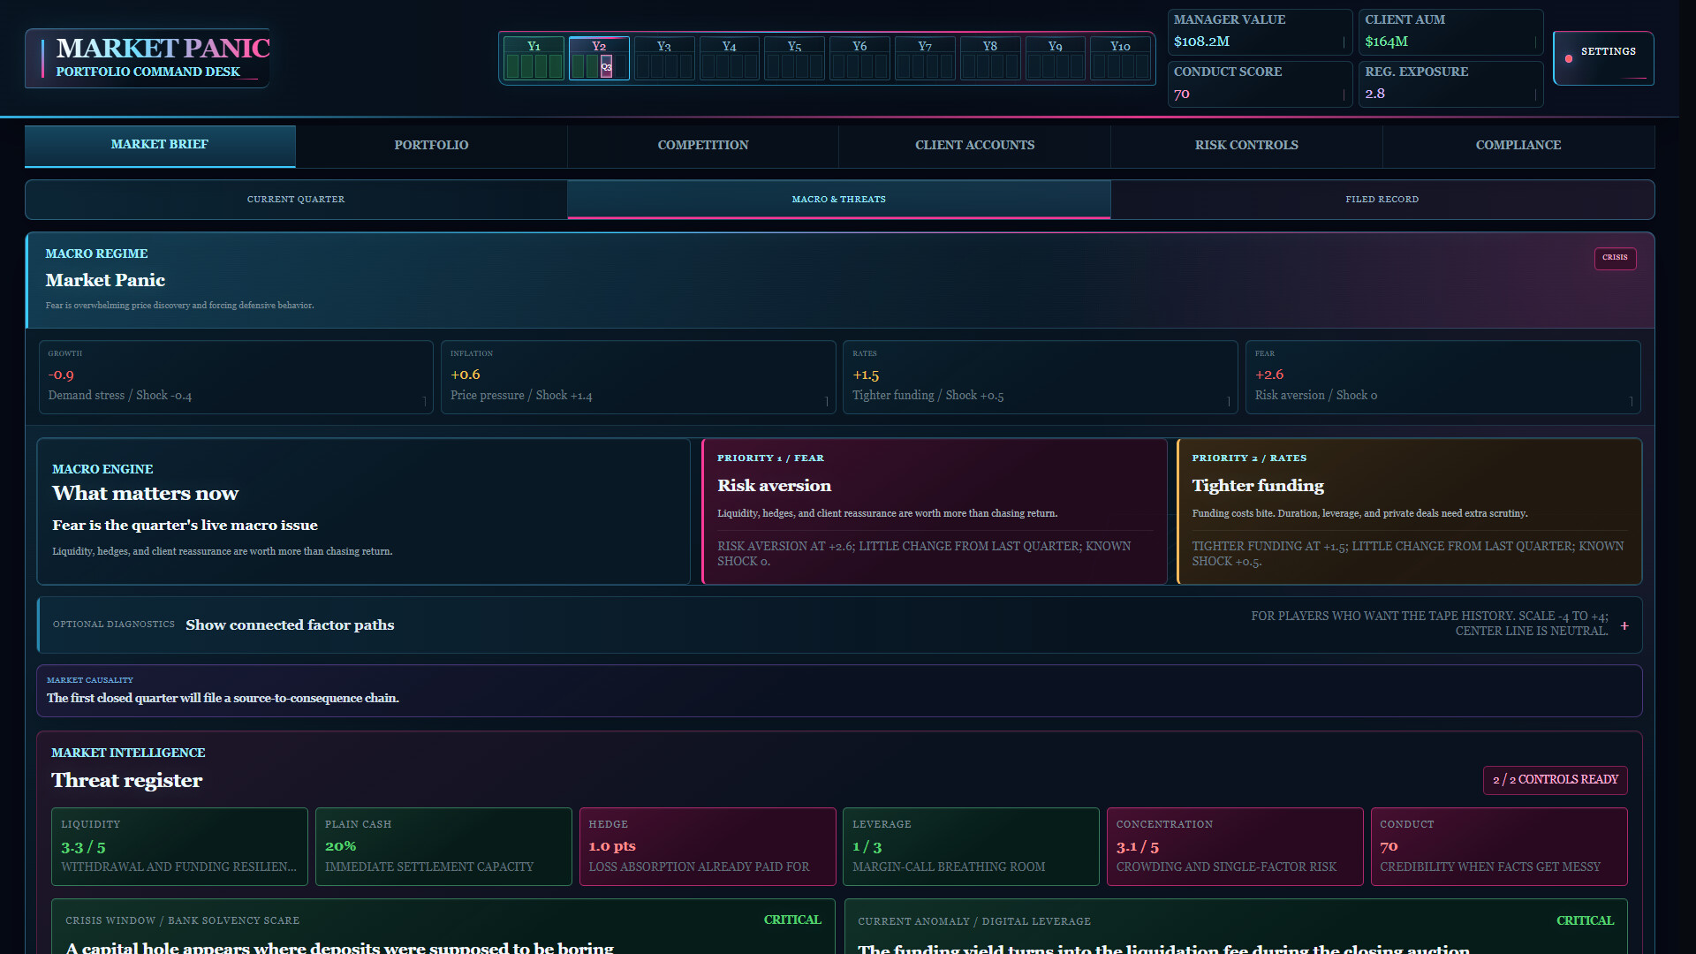Click the plus icon beside connected factor paths
The height and width of the screenshot is (954, 1696).
(1624, 625)
